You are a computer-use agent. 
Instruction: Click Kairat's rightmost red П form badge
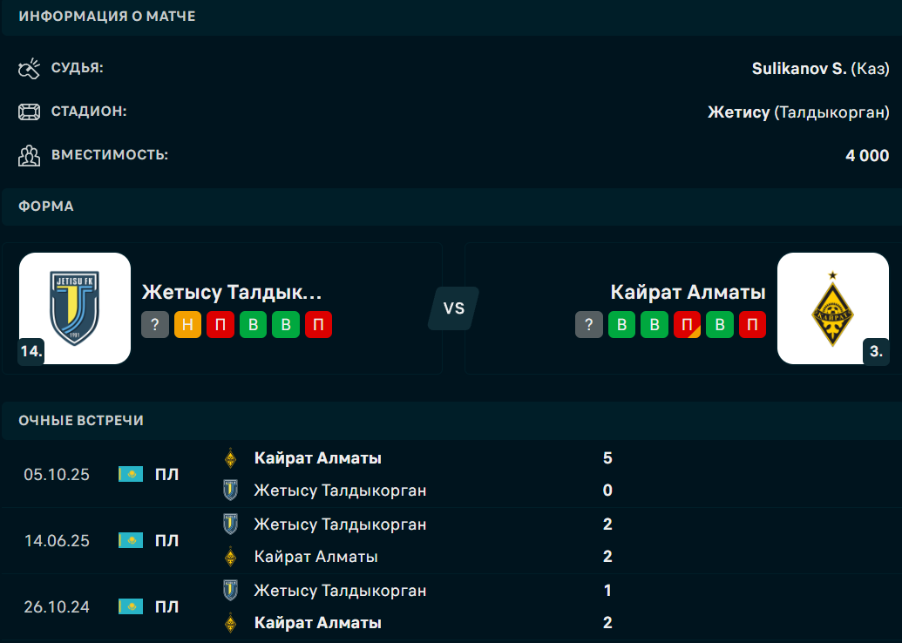[752, 325]
